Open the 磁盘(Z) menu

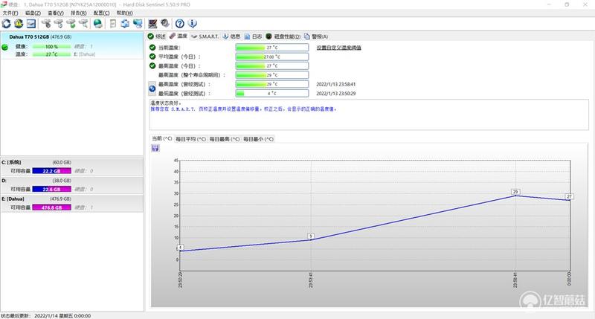click(x=33, y=13)
